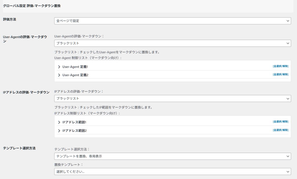
Task: Toggle 全選択/解除 for User-Agent 定義2
Action: point(280,74)
